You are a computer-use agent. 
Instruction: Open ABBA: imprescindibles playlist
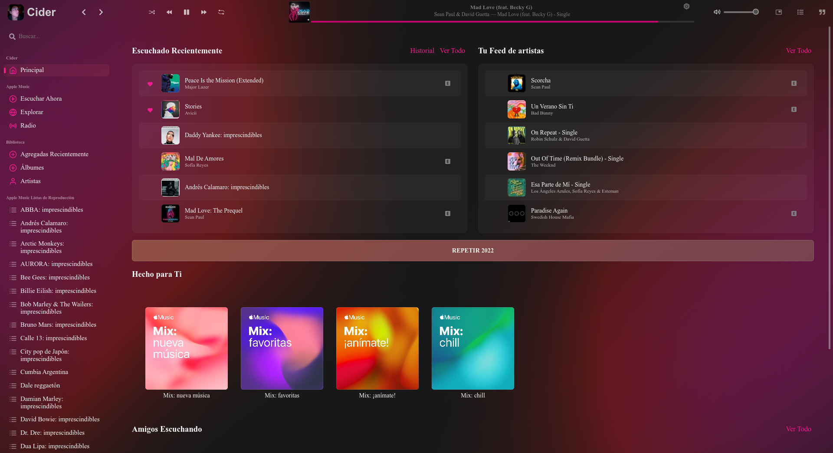pos(56,210)
